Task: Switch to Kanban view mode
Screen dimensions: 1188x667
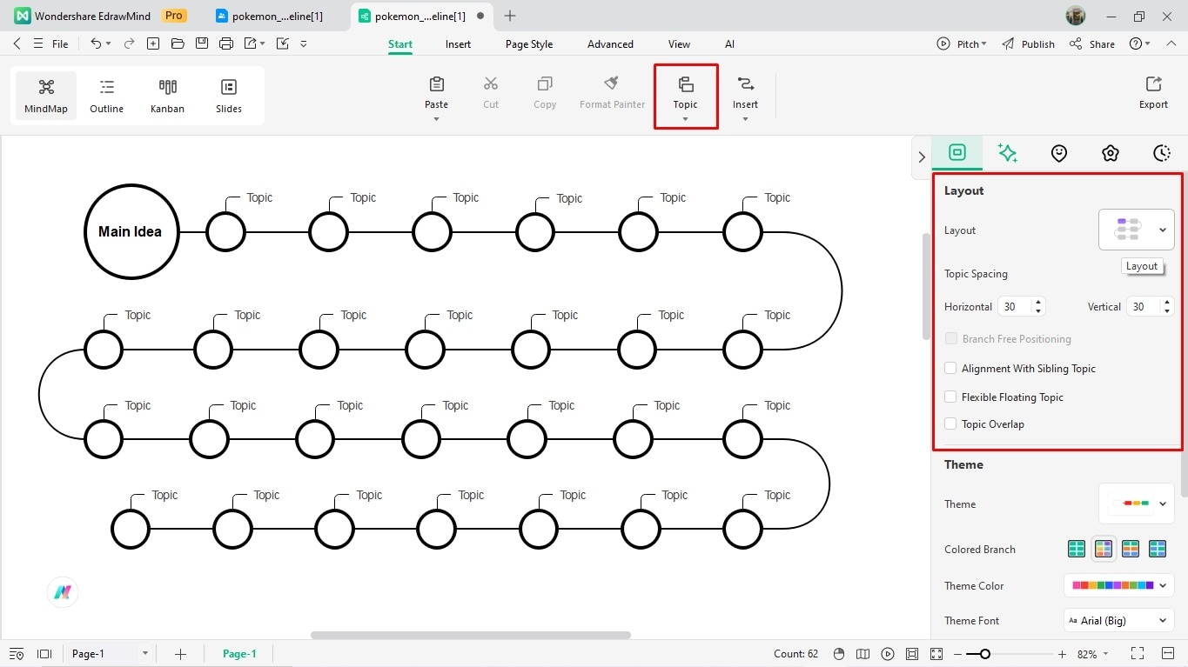Action: [167, 96]
